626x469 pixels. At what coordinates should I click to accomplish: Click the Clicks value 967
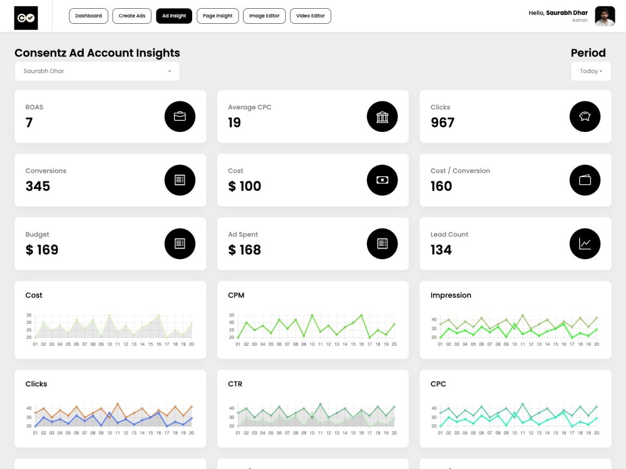click(443, 123)
